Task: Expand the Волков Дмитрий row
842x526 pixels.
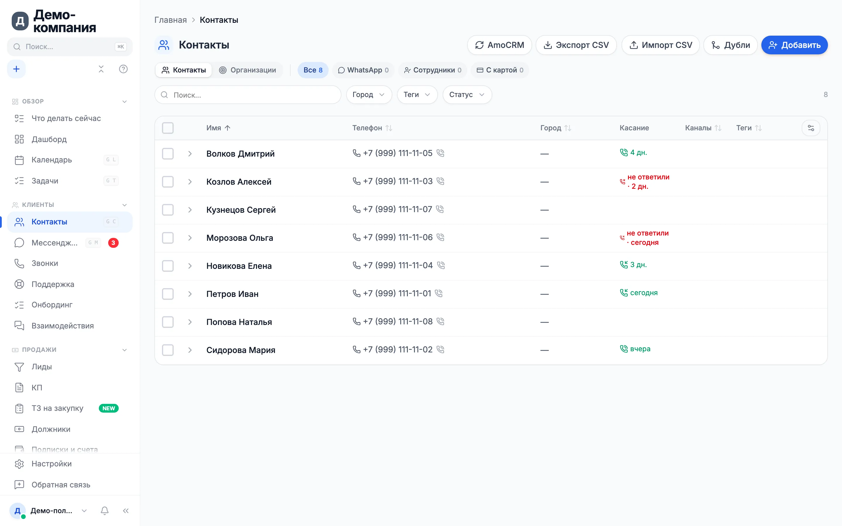Action: [190, 153]
